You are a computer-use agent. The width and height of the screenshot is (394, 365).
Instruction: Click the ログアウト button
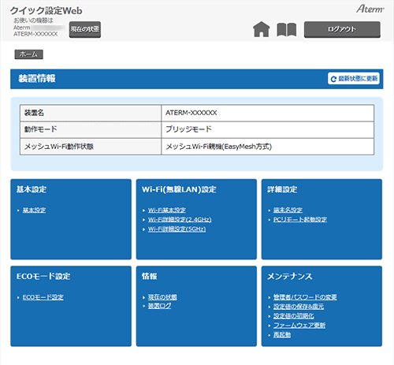[x=342, y=29]
